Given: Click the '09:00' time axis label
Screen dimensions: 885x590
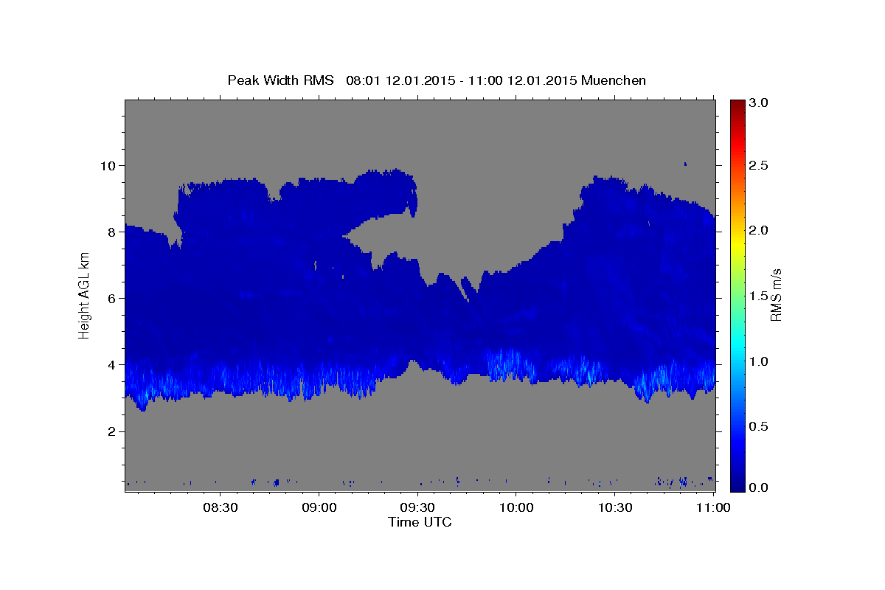Looking at the screenshot, I should (x=319, y=508).
